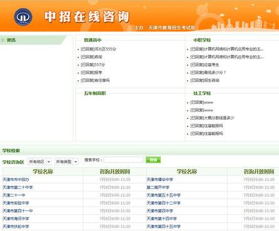The image size is (279, 231).
Task: Open the 资讯 sidebar tab
Action: click(x=33, y=40)
